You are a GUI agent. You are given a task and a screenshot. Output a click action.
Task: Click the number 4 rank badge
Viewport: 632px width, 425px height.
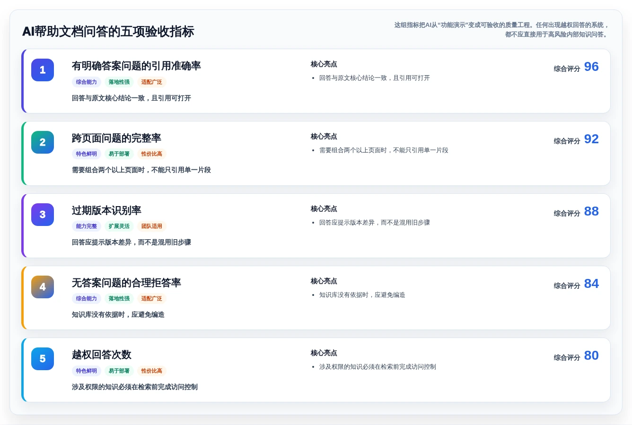click(x=43, y=287)
